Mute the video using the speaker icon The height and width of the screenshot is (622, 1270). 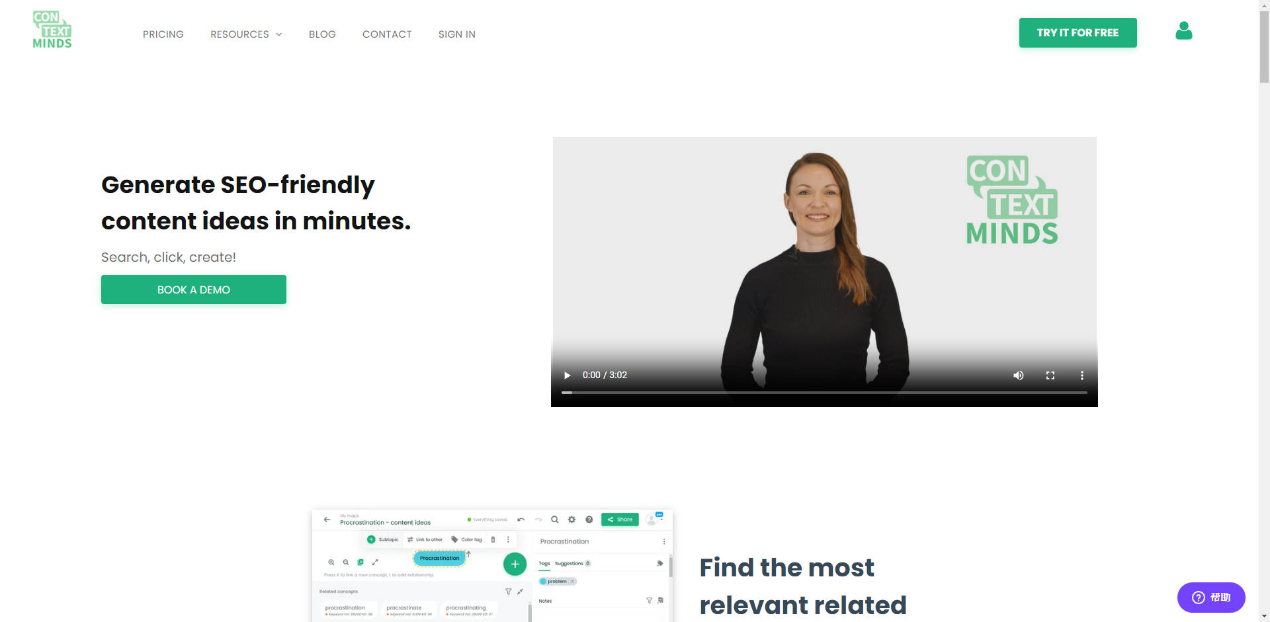1018,375
